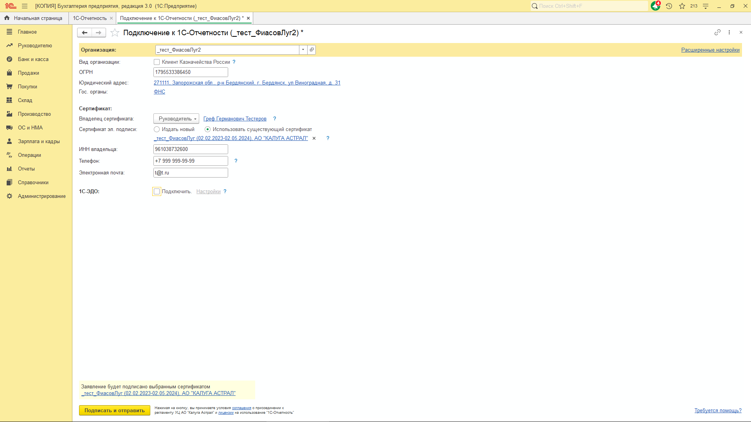Show help for Treasury client question mark
The image size is (751, 422).
point(234,62)
